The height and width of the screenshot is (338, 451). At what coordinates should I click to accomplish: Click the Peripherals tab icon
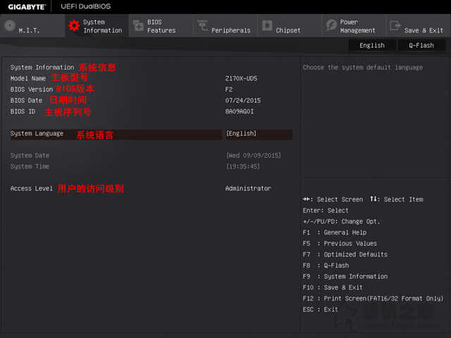point(202,25)
